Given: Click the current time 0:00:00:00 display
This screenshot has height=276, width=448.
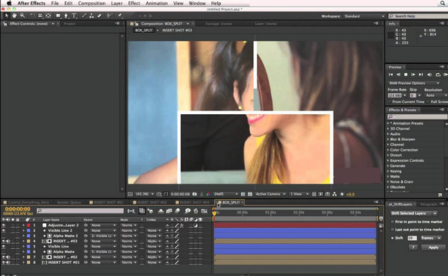Looking at the screenshot, I should point(17,209).
